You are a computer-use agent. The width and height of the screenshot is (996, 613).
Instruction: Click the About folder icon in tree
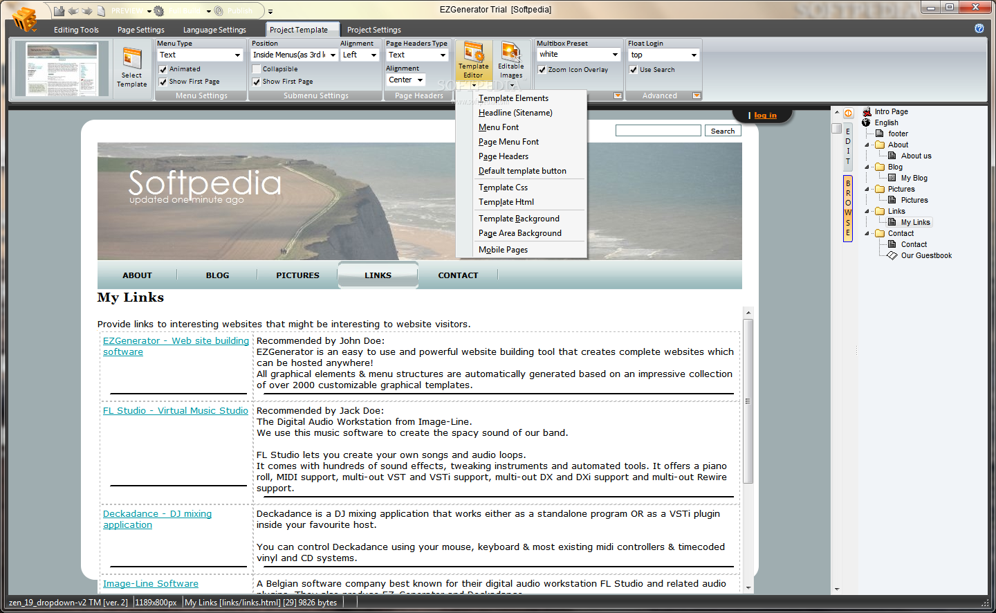[880, 145]
